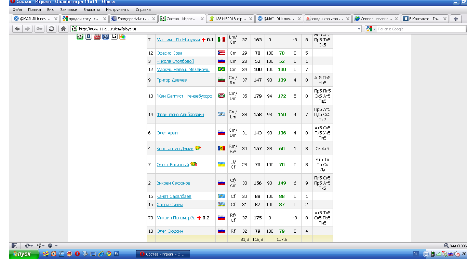Click the browser Back arrow button
Screen dimensions: 467x262
coord(17,29)
